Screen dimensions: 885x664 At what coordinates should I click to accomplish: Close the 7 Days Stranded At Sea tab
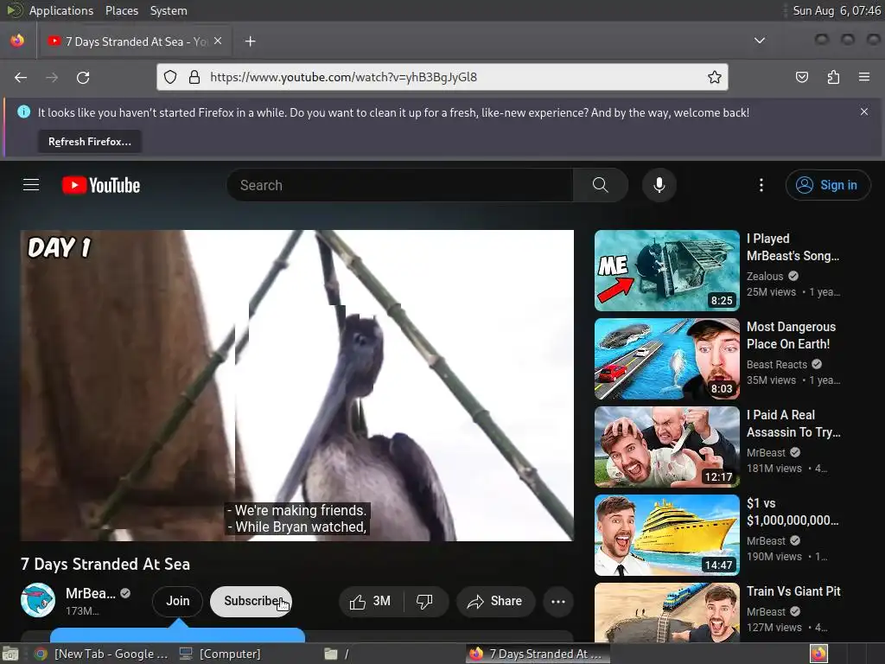pos(218,41)
